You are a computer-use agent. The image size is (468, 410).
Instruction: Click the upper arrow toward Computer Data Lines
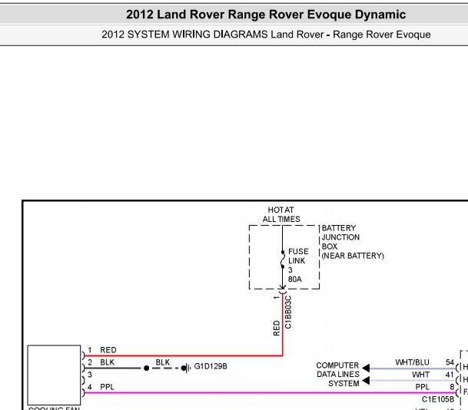coord(367,368)
